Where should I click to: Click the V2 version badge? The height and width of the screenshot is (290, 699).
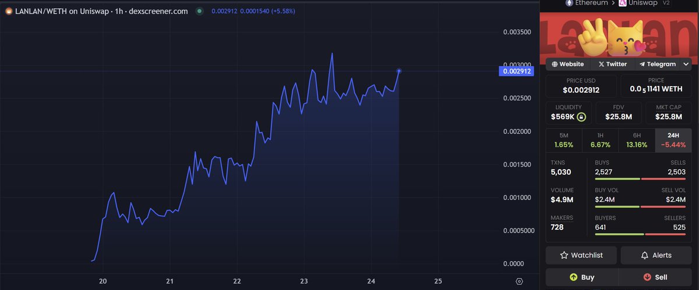pyautogui.click(x=667, y=3)
